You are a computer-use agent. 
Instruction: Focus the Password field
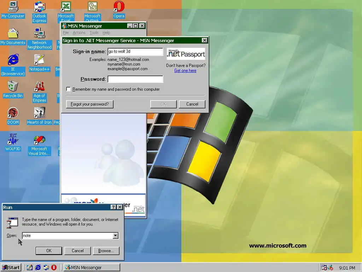point(135,79)
